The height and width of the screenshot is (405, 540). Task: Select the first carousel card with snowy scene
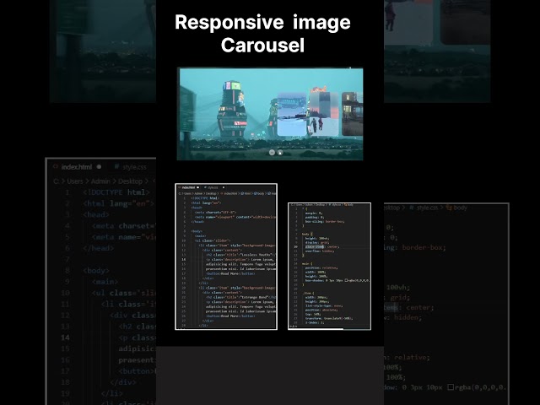292,115
